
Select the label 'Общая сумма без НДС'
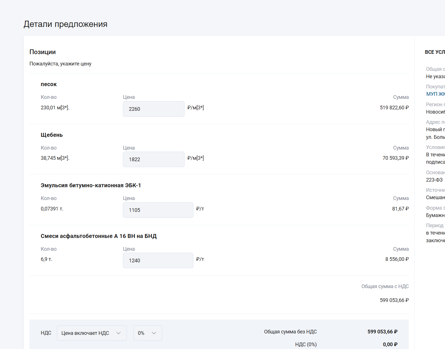tap(290, 332)
